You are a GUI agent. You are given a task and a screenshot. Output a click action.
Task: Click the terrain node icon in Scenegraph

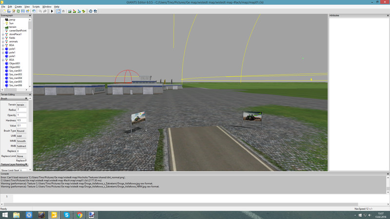6,27
